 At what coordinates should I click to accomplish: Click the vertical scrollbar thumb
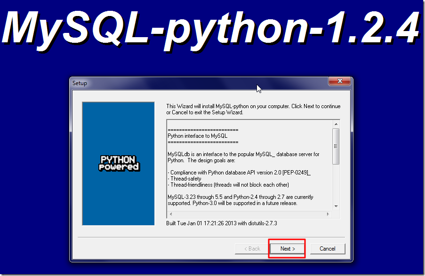coord(336,146)
